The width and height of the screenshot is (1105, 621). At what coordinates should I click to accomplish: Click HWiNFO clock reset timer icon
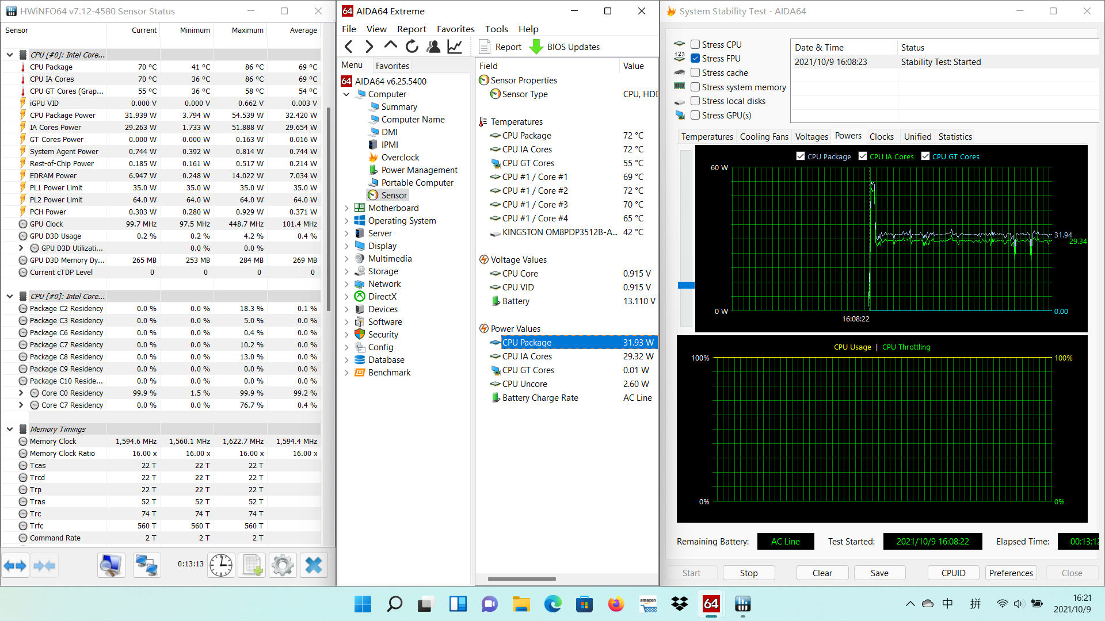tap(221, 566)
